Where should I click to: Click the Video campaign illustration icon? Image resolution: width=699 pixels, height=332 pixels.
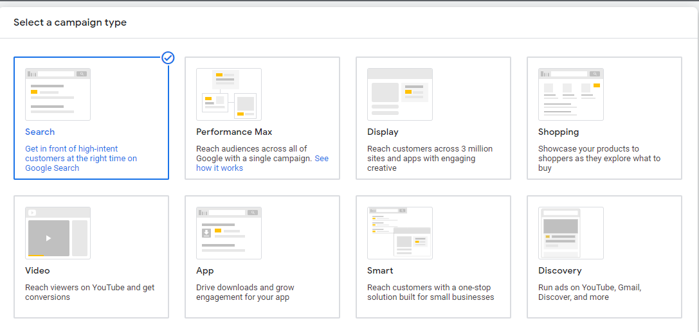coord(58,232)
